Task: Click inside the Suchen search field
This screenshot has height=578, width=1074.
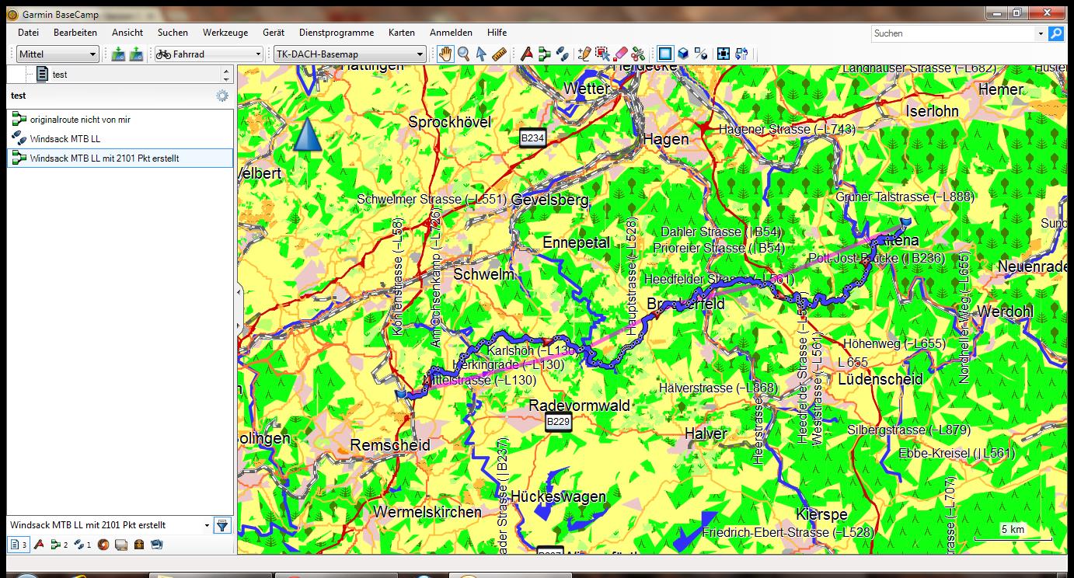Action: (953, 33)
